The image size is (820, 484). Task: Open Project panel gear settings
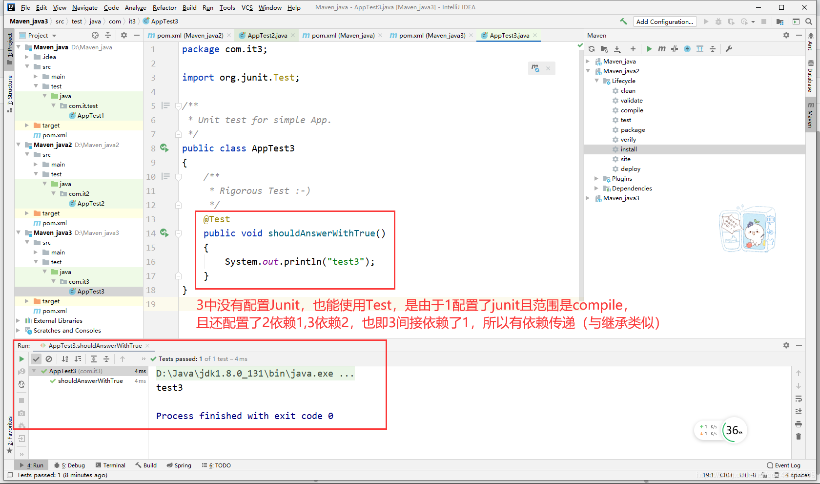coord(124,35)
